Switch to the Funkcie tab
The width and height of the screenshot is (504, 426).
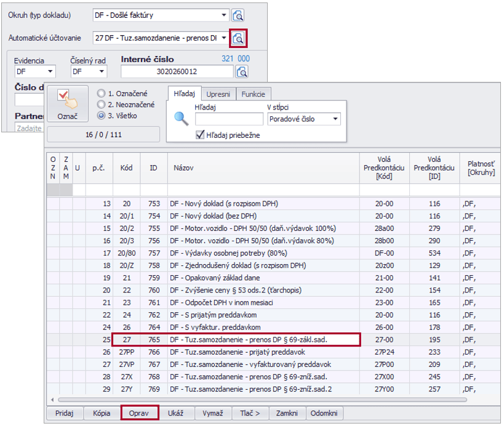(254, 94)
